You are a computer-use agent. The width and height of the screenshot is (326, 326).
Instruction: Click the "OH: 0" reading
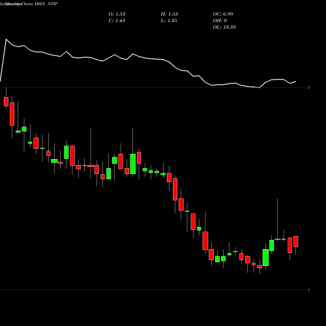[220, 21]
